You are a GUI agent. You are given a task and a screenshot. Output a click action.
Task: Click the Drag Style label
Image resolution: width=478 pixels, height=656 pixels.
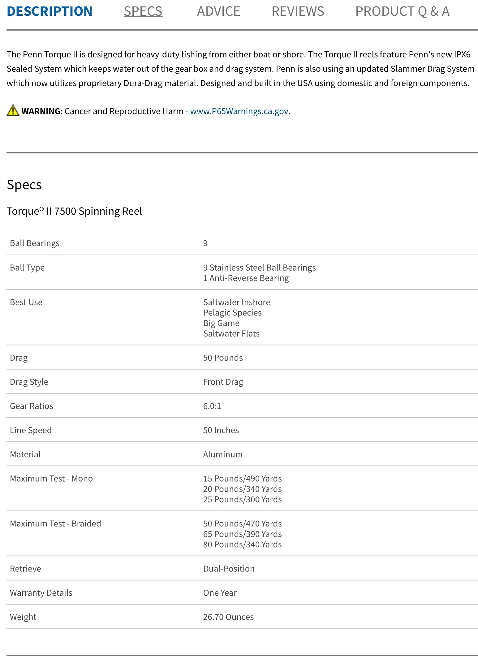click(x=29, y=382)
